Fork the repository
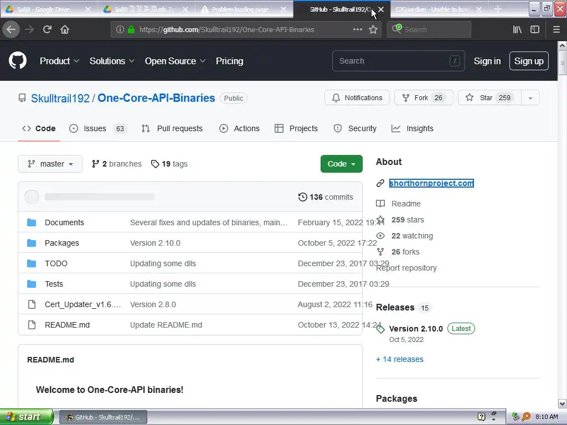 click(424, 98)
